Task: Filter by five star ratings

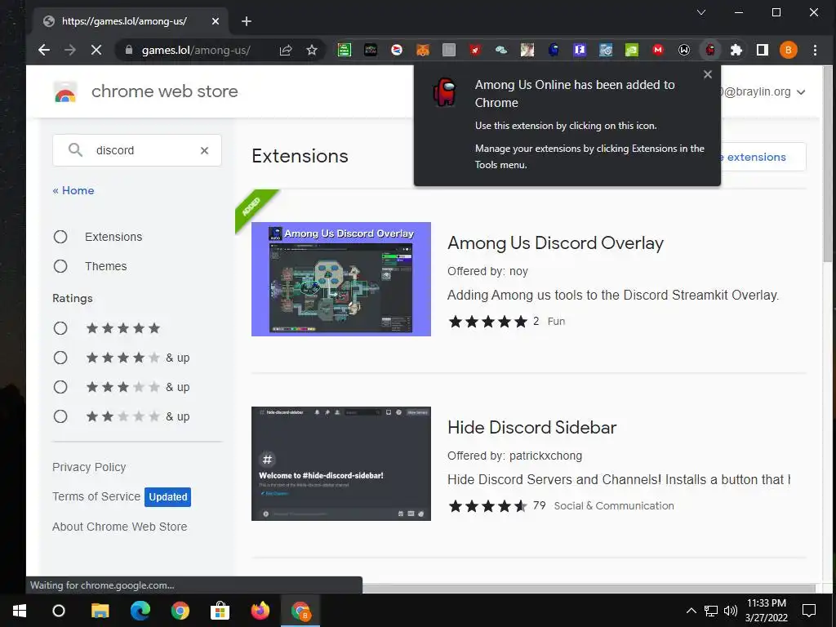Action: 60,328
